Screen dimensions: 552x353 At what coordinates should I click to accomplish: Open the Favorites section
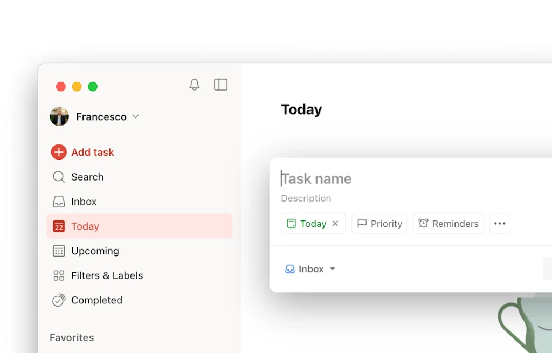pyautogui.click(x=71, y=337)
